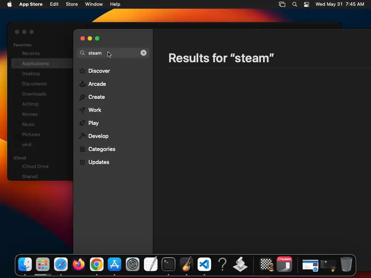Launch Visual Studio Code from Dock
The width and height of the screenshot is (371, 278).
(204, 264)
